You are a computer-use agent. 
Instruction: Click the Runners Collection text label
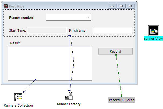[x=18, y=105]
